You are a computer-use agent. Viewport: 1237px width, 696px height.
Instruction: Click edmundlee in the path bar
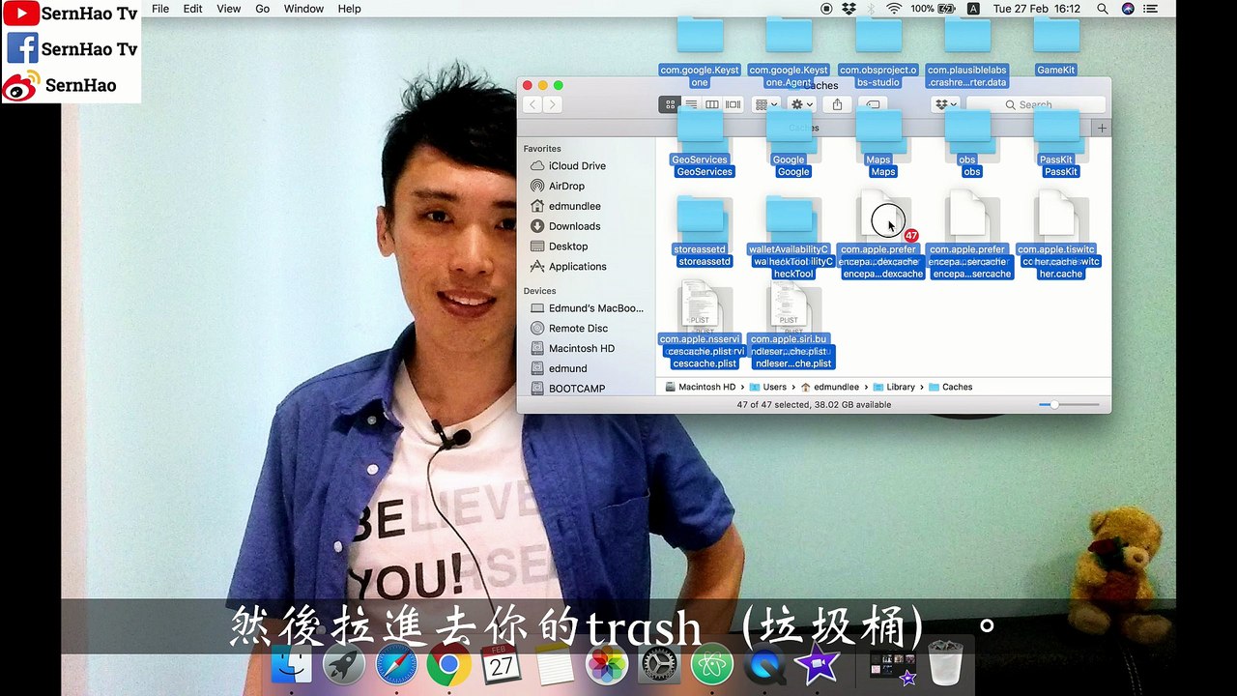point(829,387)
